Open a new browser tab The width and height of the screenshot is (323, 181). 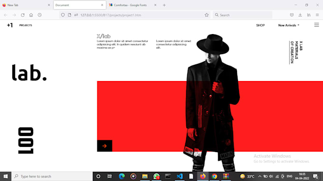(x=164, y=5)
